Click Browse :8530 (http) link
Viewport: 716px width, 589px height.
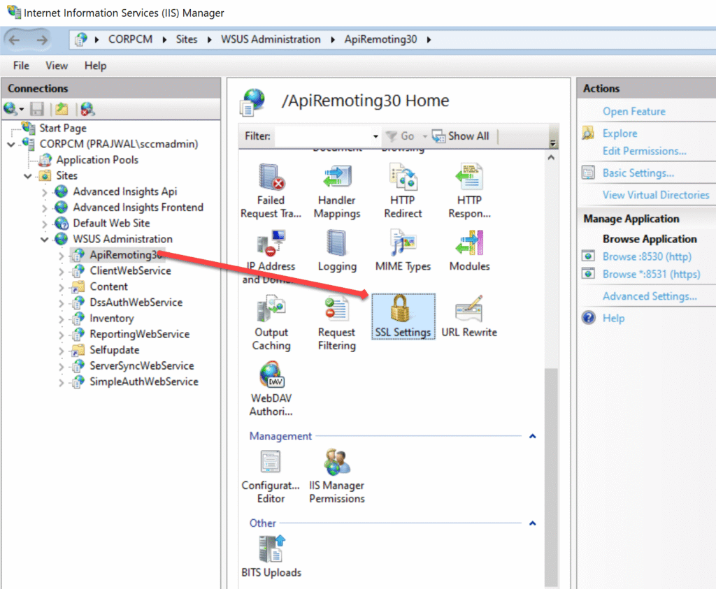click(x=647, y=256)
